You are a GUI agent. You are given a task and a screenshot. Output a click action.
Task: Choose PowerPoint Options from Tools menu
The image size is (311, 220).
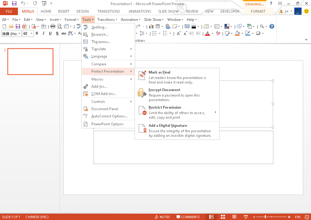tap(108, 124)
